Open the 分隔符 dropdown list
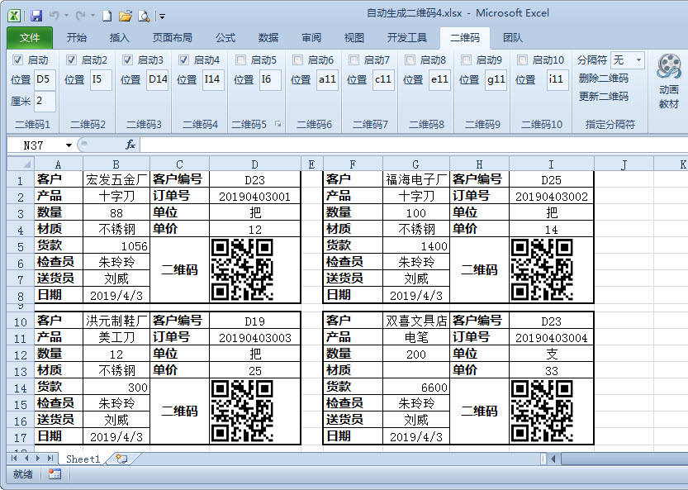Screen dimensions: 688x490 point(638,60)
